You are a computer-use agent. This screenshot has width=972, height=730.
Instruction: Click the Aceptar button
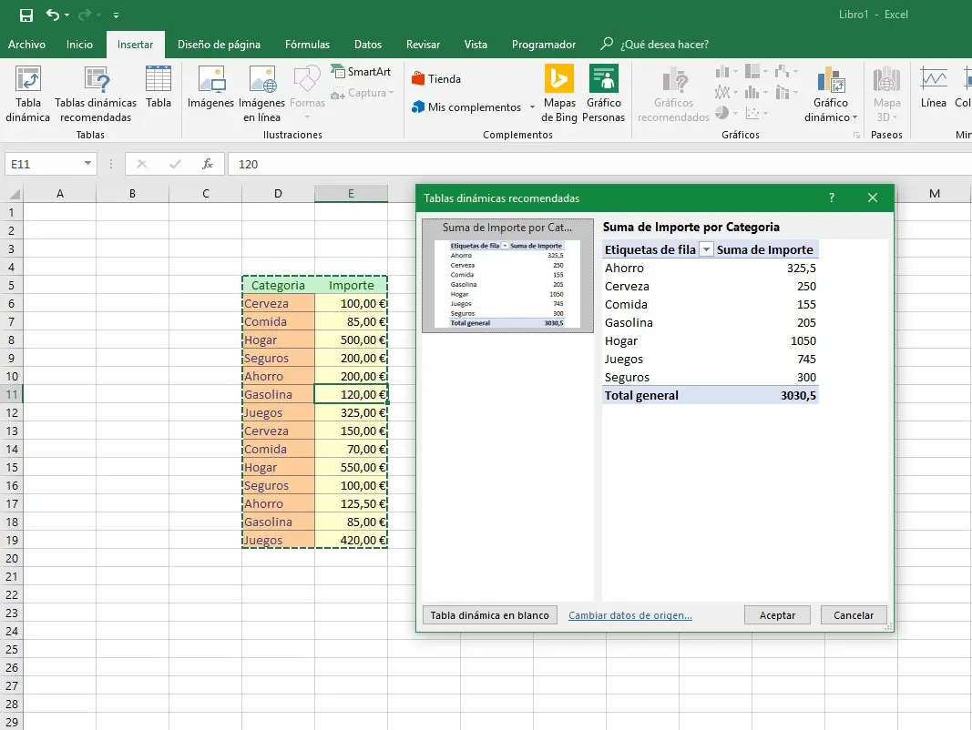pos(777,615)
